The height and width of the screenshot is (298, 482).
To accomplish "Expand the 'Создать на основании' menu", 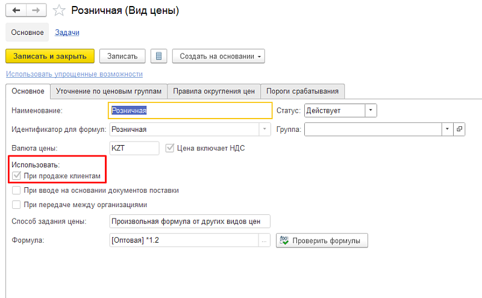I will [x=219, y=56].
